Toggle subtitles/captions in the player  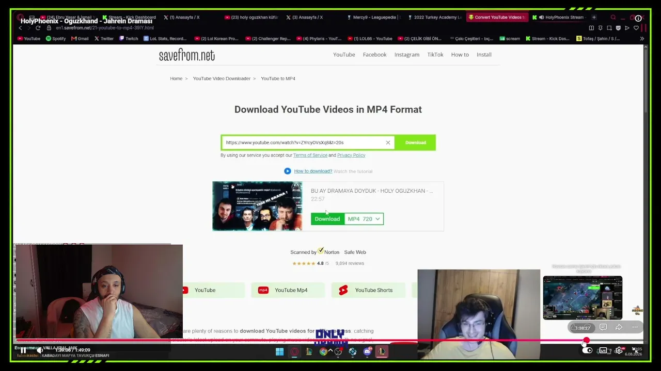pyautogui.click(x=603, y=350)
